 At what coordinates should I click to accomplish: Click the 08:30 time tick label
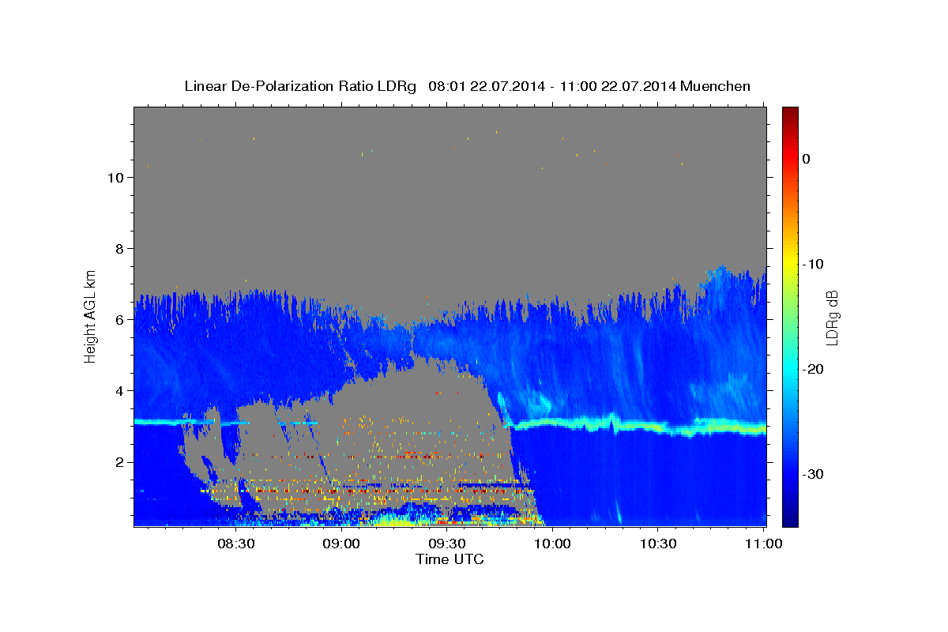235,544
